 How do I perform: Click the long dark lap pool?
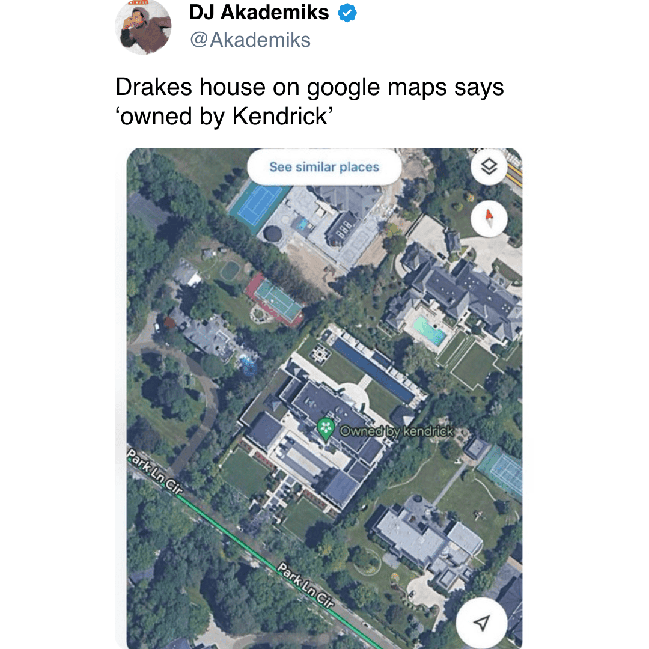click(374, 370)
